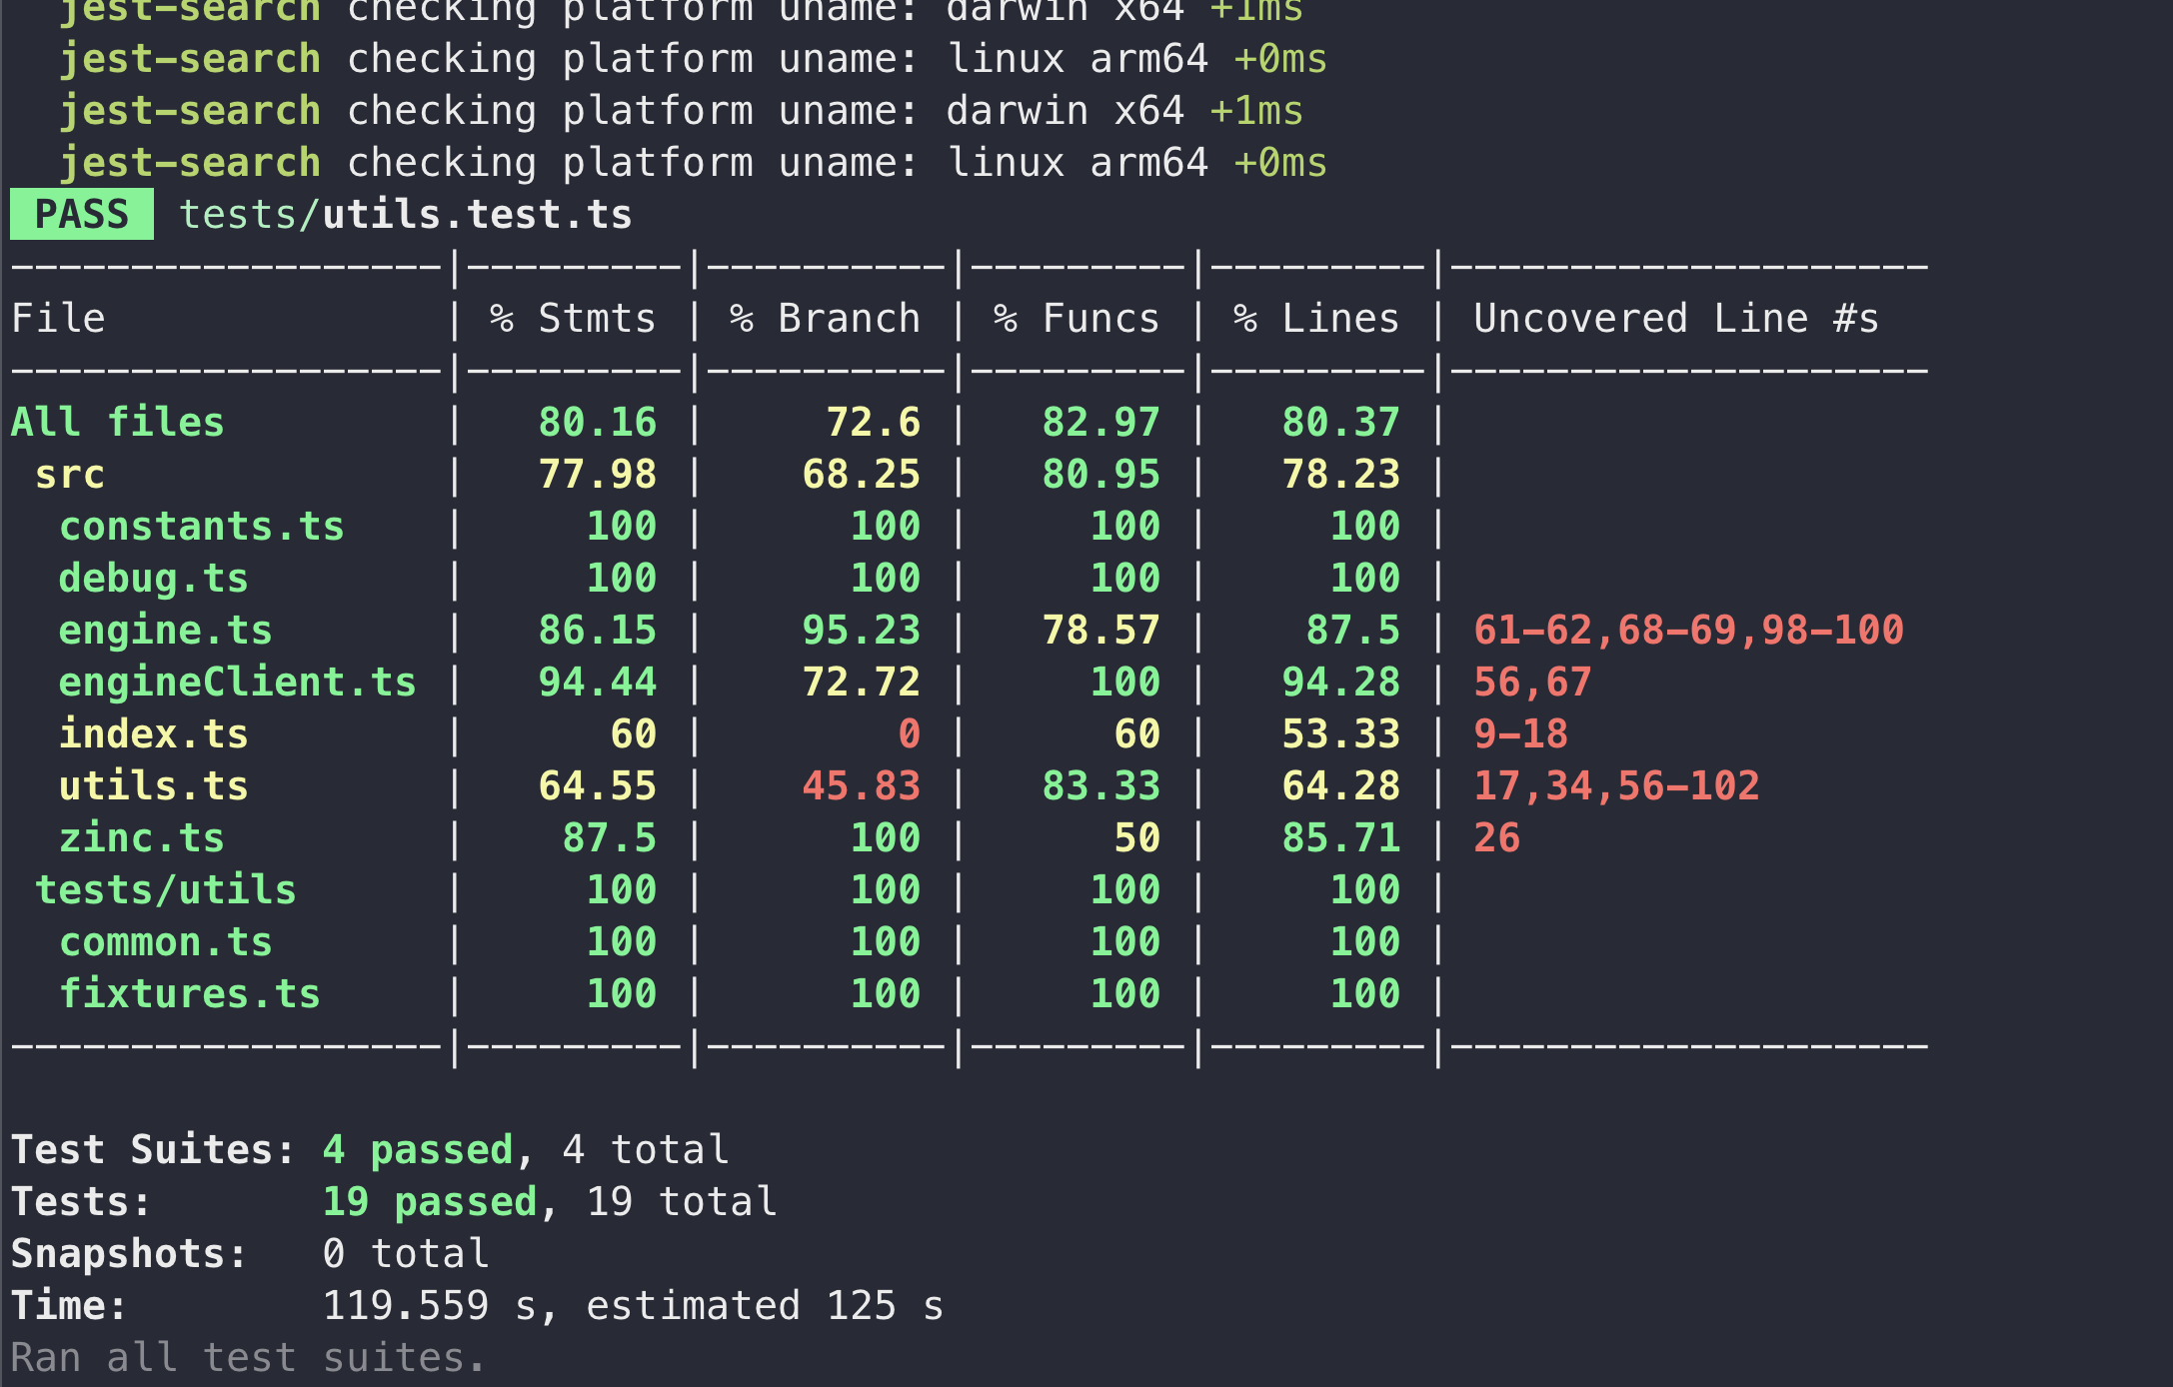The height and width of the screenshot is (1387, 2173).
Task: Click the % Branch column header
Action: click(825, 319)
